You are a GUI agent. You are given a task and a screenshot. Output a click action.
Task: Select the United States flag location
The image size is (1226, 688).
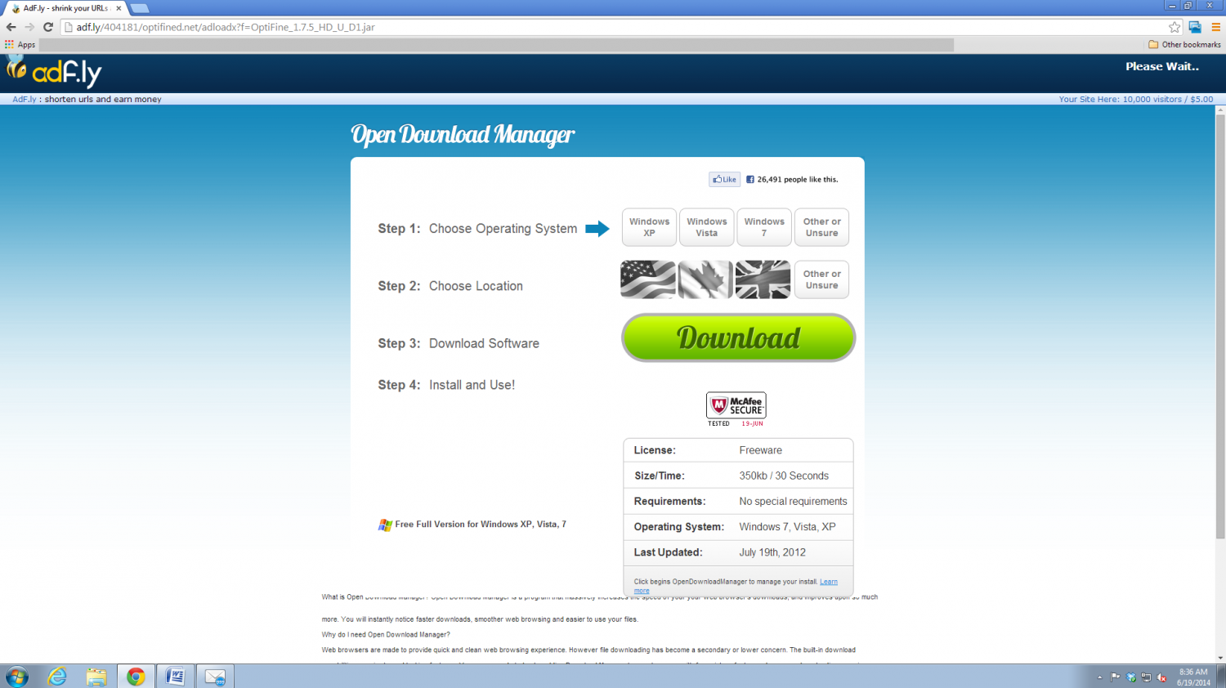pyautogui.click(x=648, y=279)
